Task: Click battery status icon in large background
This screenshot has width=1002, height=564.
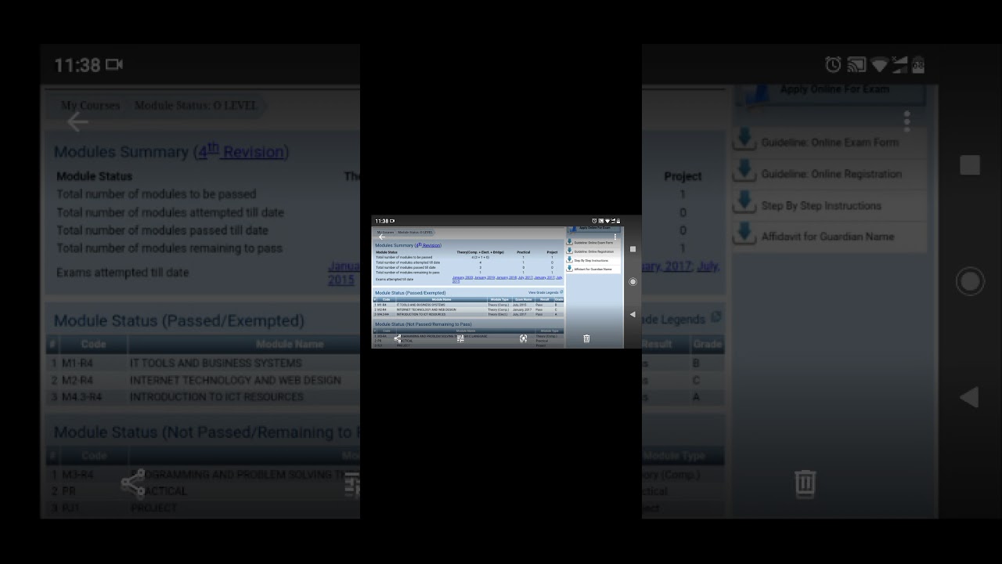Action: pyautogui.click(x=918, y=65)
